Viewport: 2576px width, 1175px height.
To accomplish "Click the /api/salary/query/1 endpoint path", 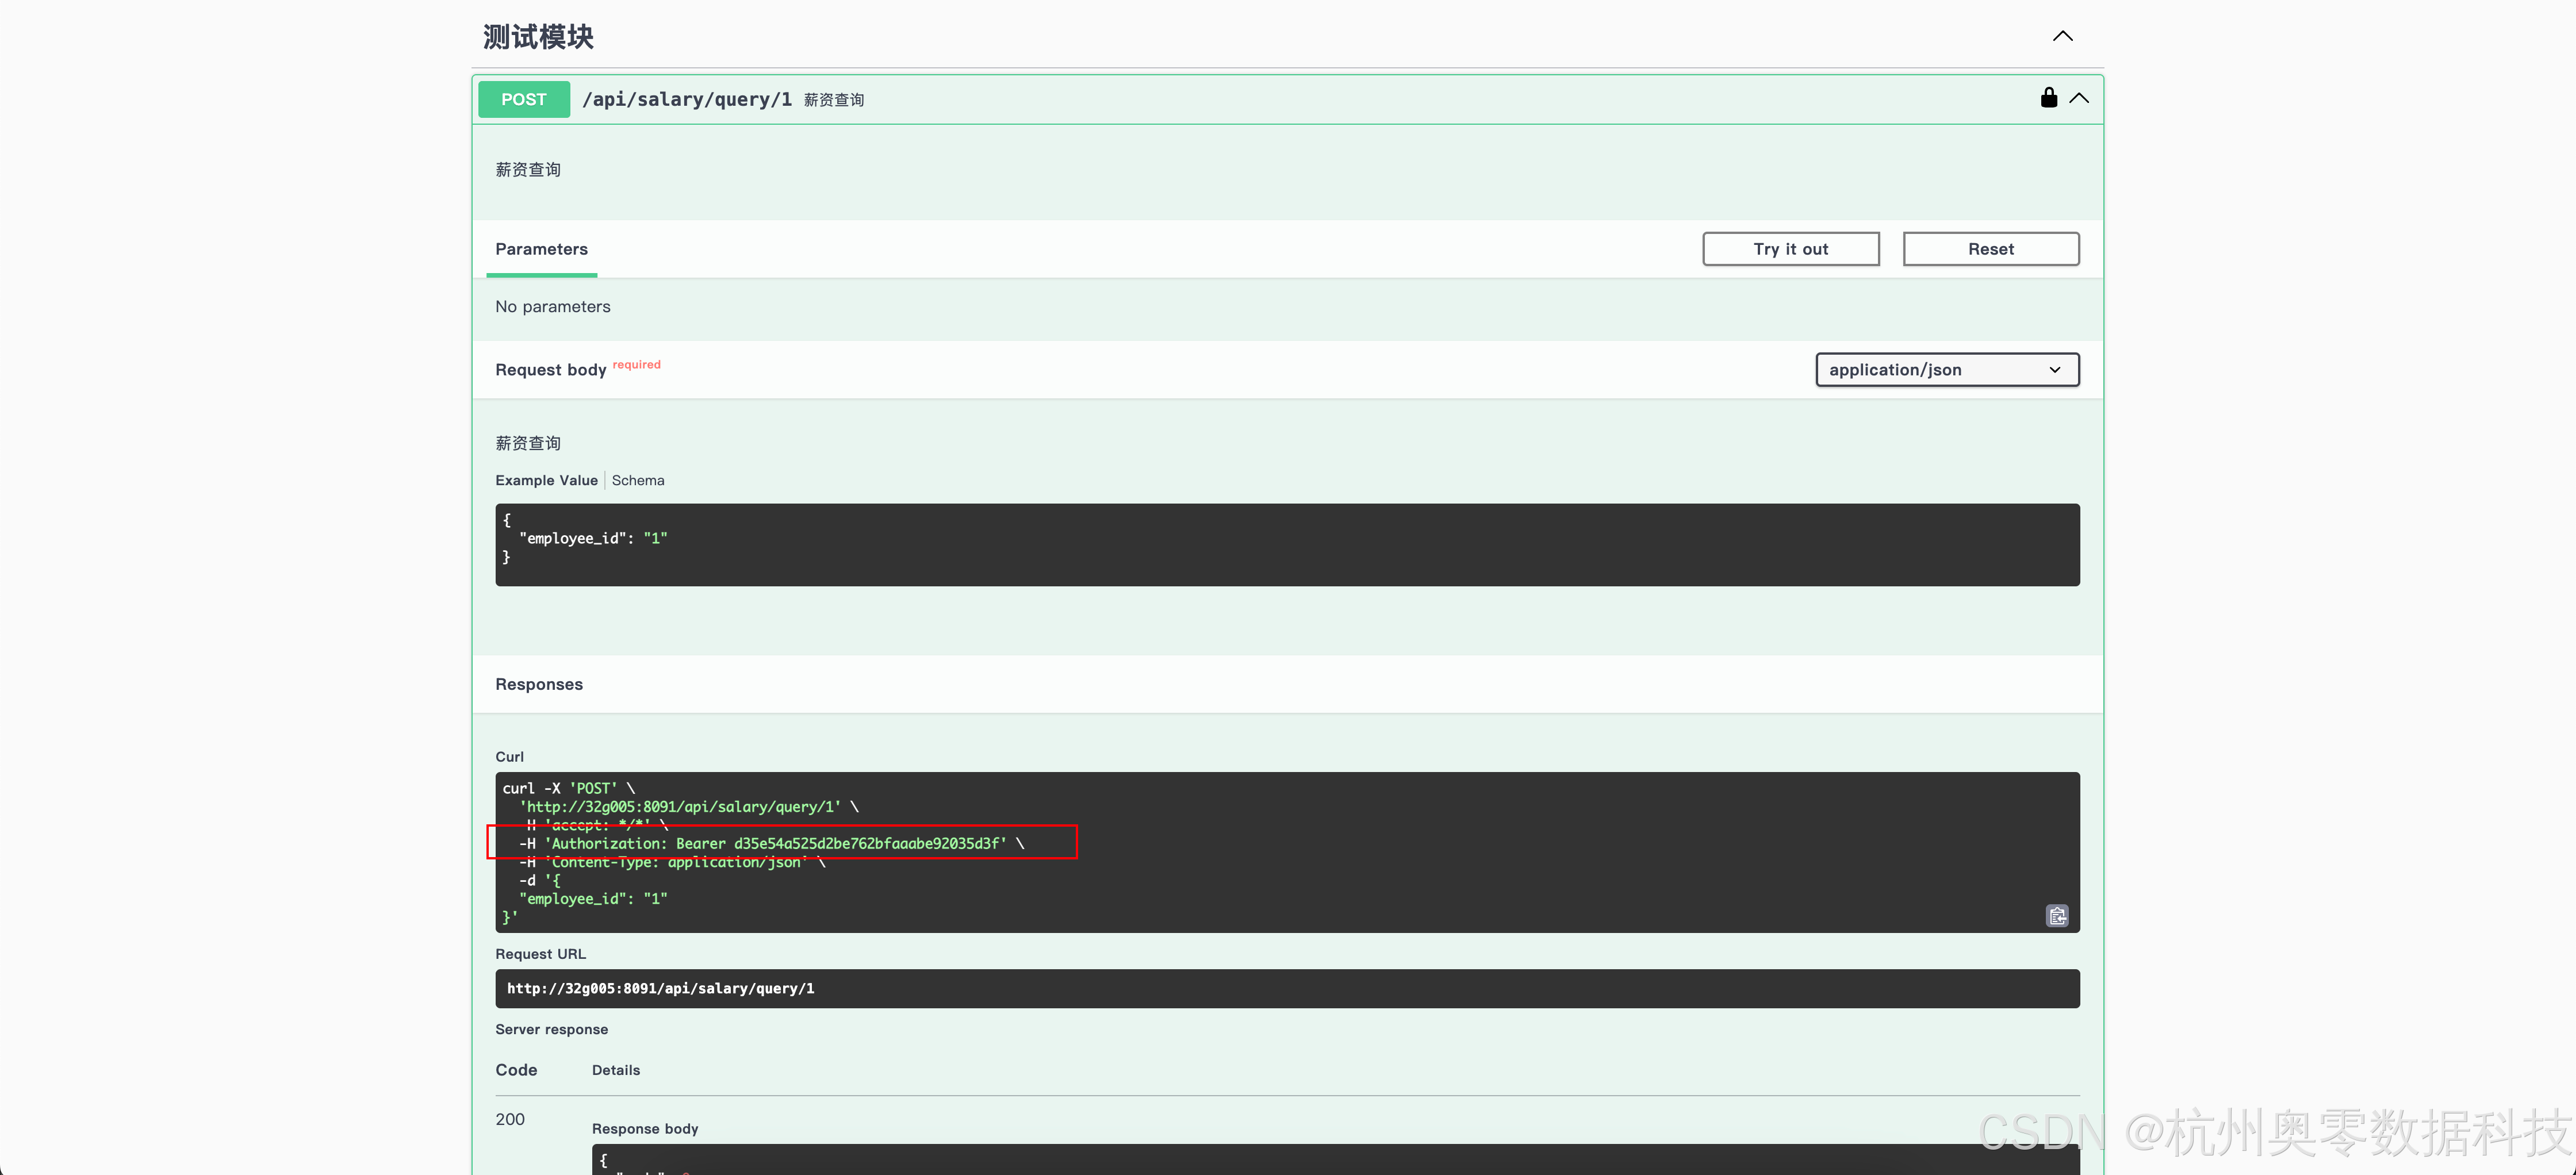I will tap(686, 99).
